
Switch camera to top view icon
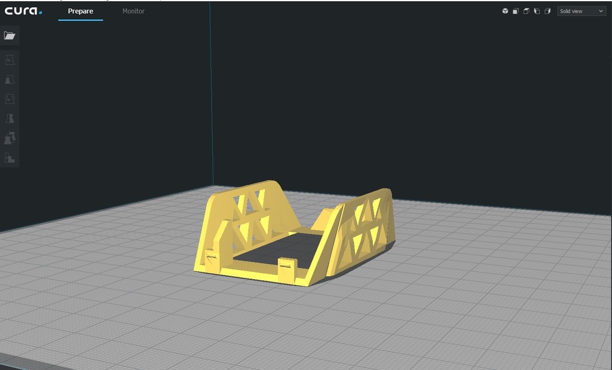pyautogui.click(x=526, y=11)
